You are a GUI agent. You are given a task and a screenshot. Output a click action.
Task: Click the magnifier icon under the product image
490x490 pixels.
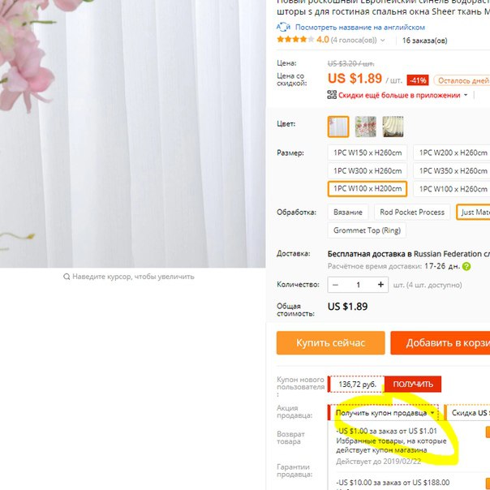point(67,277)
